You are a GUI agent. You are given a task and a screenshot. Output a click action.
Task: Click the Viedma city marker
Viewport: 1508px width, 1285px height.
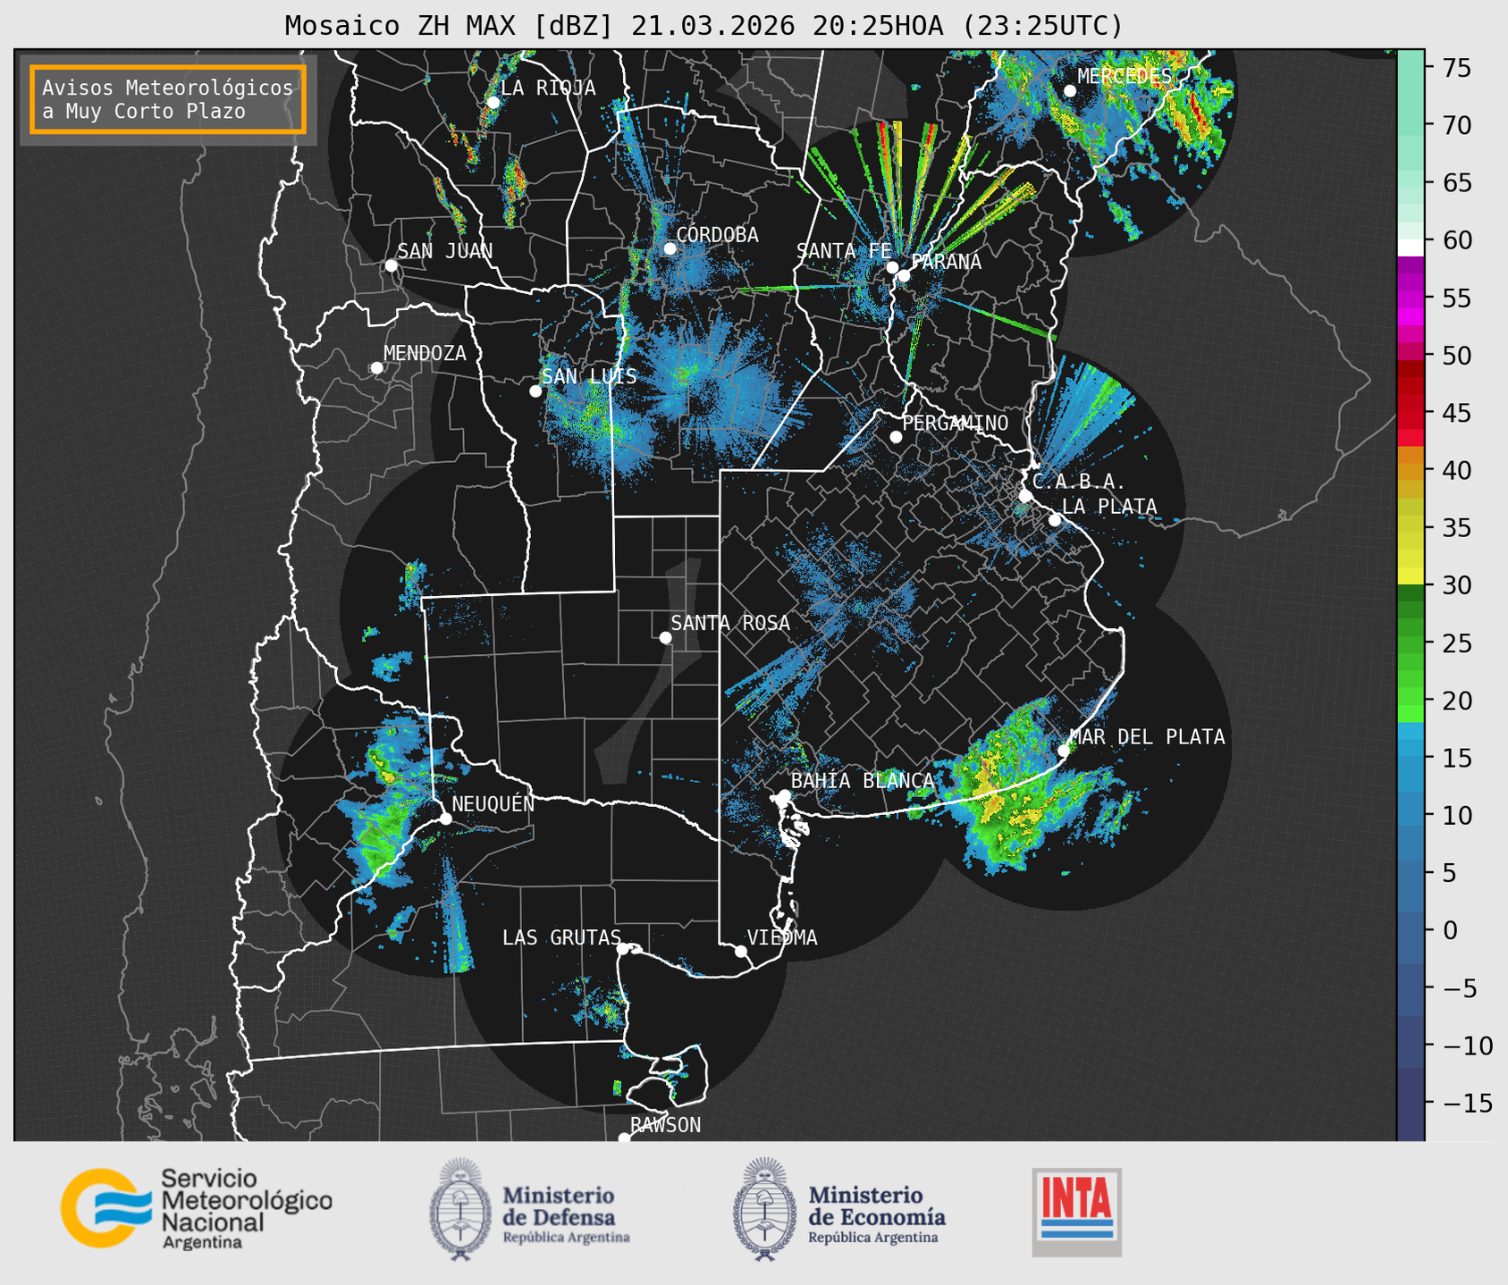(741, 951)
